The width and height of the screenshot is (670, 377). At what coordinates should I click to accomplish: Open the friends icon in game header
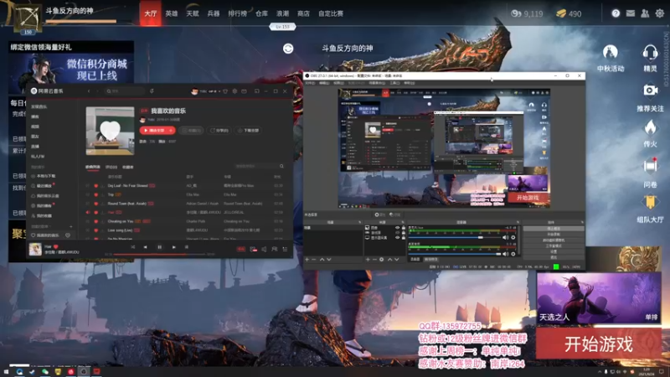[645, 13]
